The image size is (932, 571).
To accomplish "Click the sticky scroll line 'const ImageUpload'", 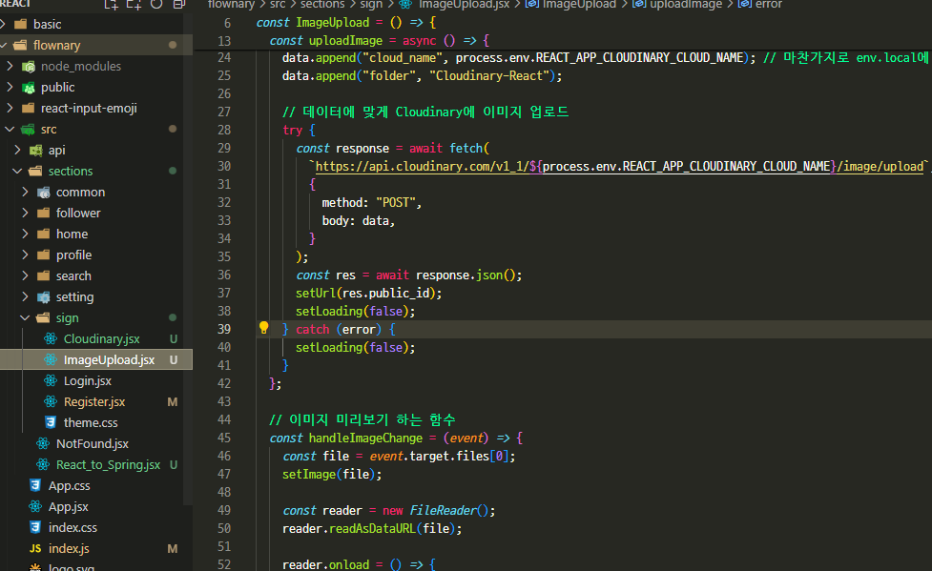I will point(346,22).
